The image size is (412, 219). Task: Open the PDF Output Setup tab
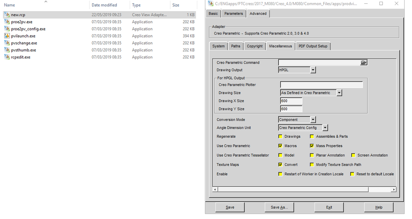point(313,46)
